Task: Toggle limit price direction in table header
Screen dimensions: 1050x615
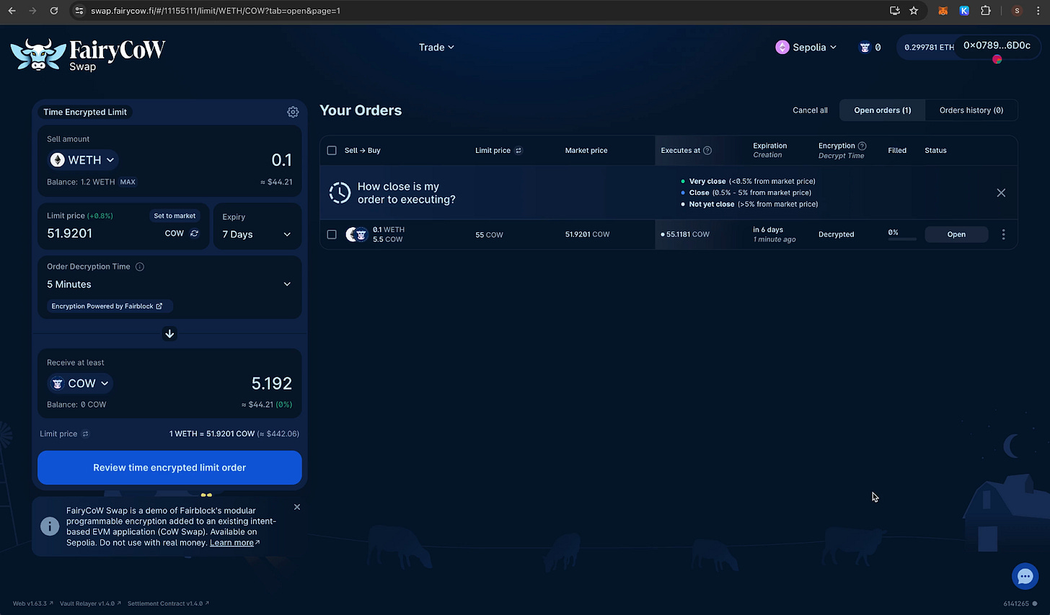Action: tap(519, 151)
